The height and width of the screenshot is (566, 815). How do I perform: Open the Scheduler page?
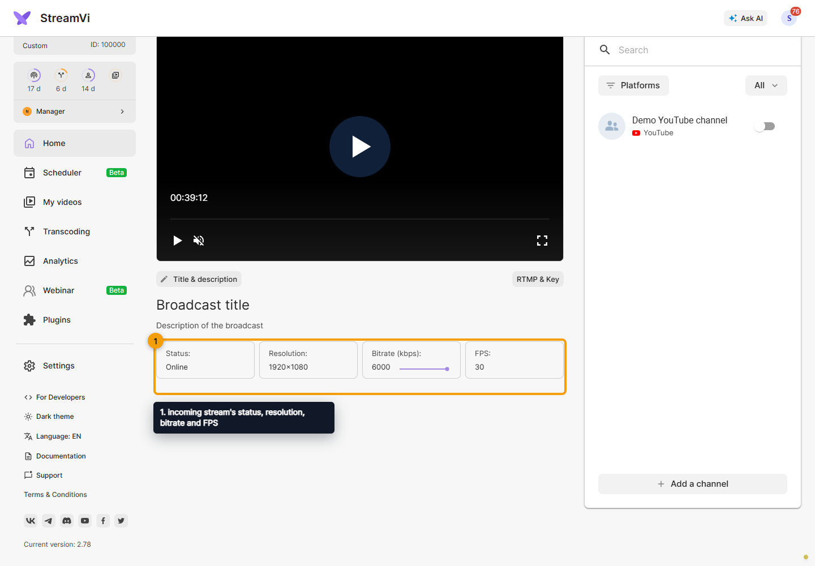[75, 173]
